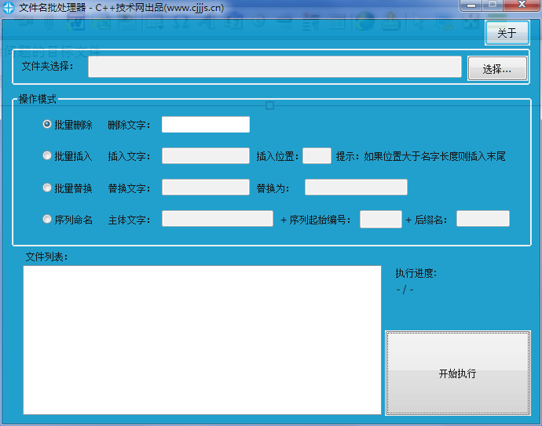Screen dimensions: 542x426
Task: Select the 批量删除 radio option
Action: pyautogui.click(x=68, y=125)
